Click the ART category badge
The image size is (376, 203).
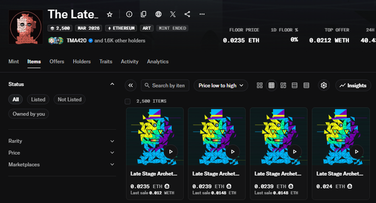coord(147,28)
